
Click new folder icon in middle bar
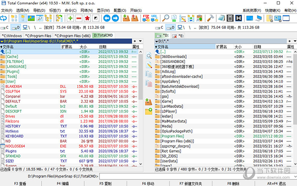(148, 111)
